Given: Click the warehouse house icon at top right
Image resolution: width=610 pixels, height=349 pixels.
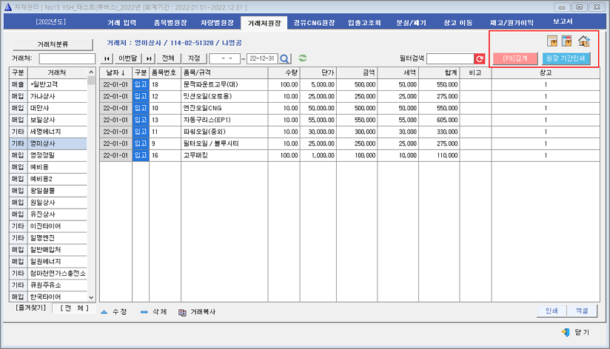Looking at the screenshot, I should (584, 41).
